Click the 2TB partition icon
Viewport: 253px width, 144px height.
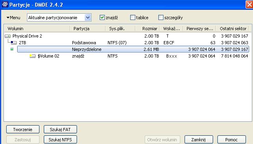click(x=14, y=43)
